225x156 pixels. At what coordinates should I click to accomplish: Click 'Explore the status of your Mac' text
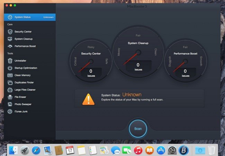point(132,100)
